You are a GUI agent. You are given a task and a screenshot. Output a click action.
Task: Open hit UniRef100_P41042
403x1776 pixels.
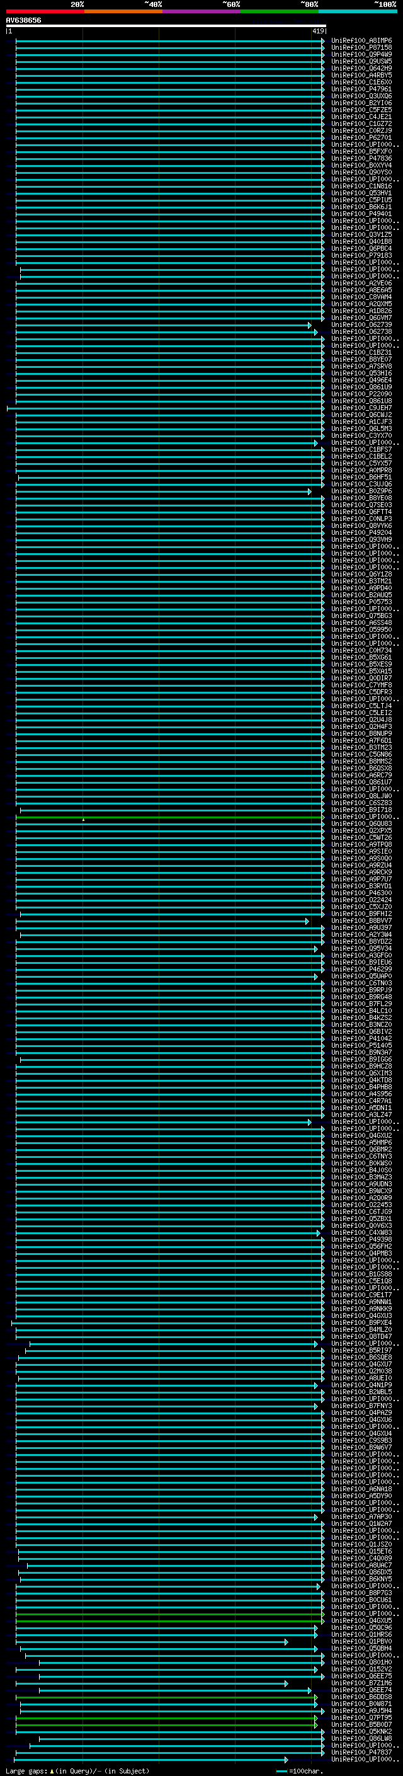[x=361, y=1038]
